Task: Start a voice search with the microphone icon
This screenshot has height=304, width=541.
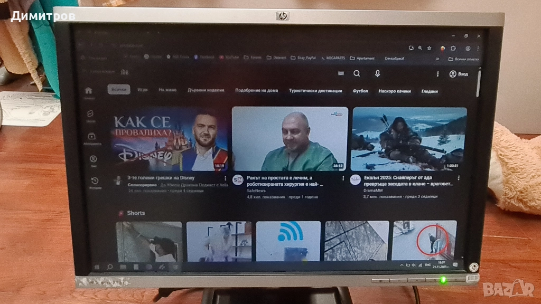Action: 376,74
